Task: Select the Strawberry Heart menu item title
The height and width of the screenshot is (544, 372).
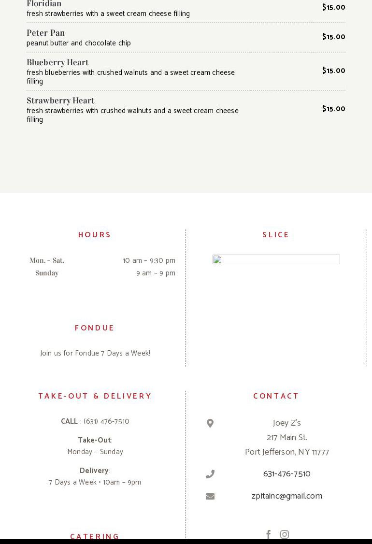Action: point(60,100)
